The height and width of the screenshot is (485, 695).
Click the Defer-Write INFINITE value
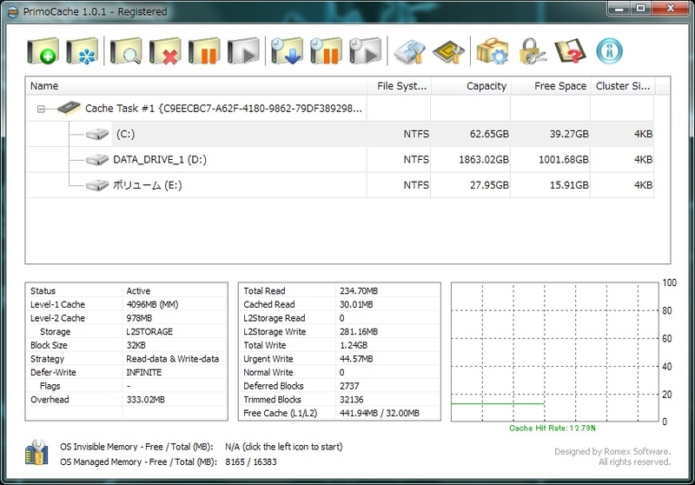[x=144, y=372]
